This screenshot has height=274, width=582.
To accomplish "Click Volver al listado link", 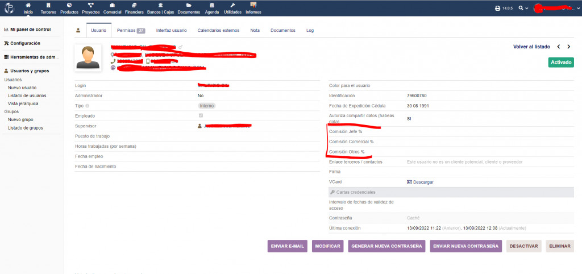I will click(531, 47).
